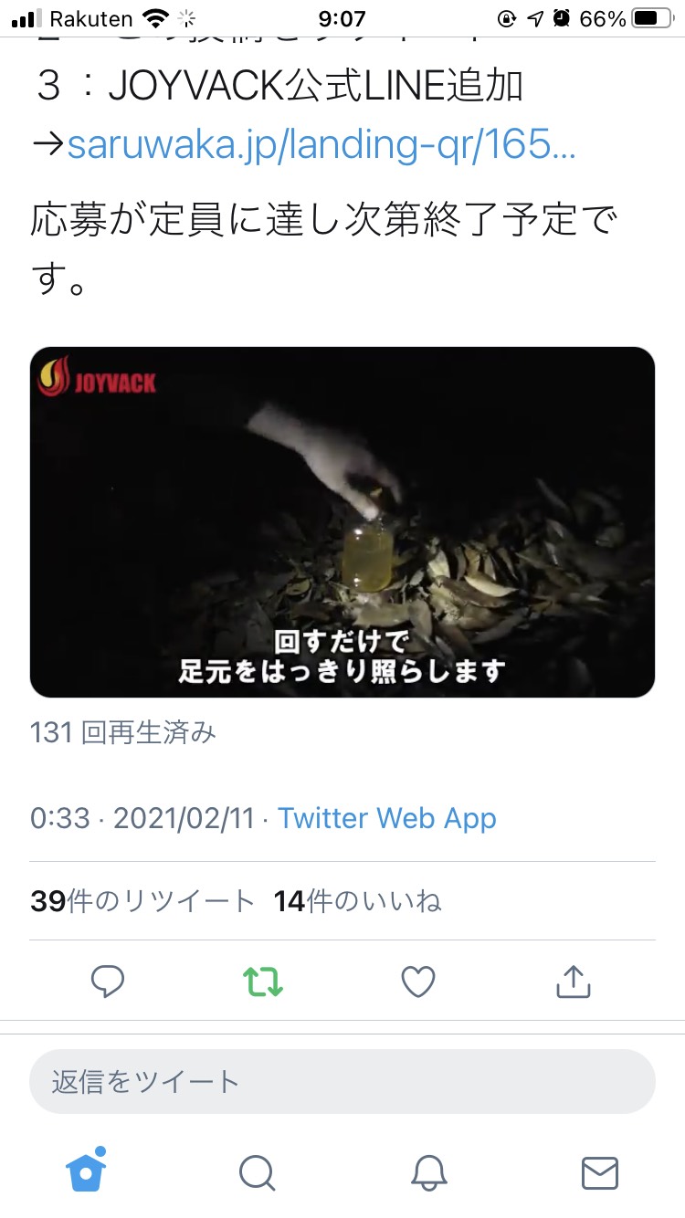Screen dimensions: 685x1218
Task: Like the tweet with heart icon
Action: (x=418, y=982)
